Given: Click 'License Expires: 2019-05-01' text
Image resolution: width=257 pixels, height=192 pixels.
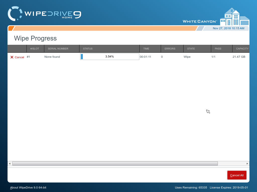Looking at the screenshot, I should pos(229,187).
